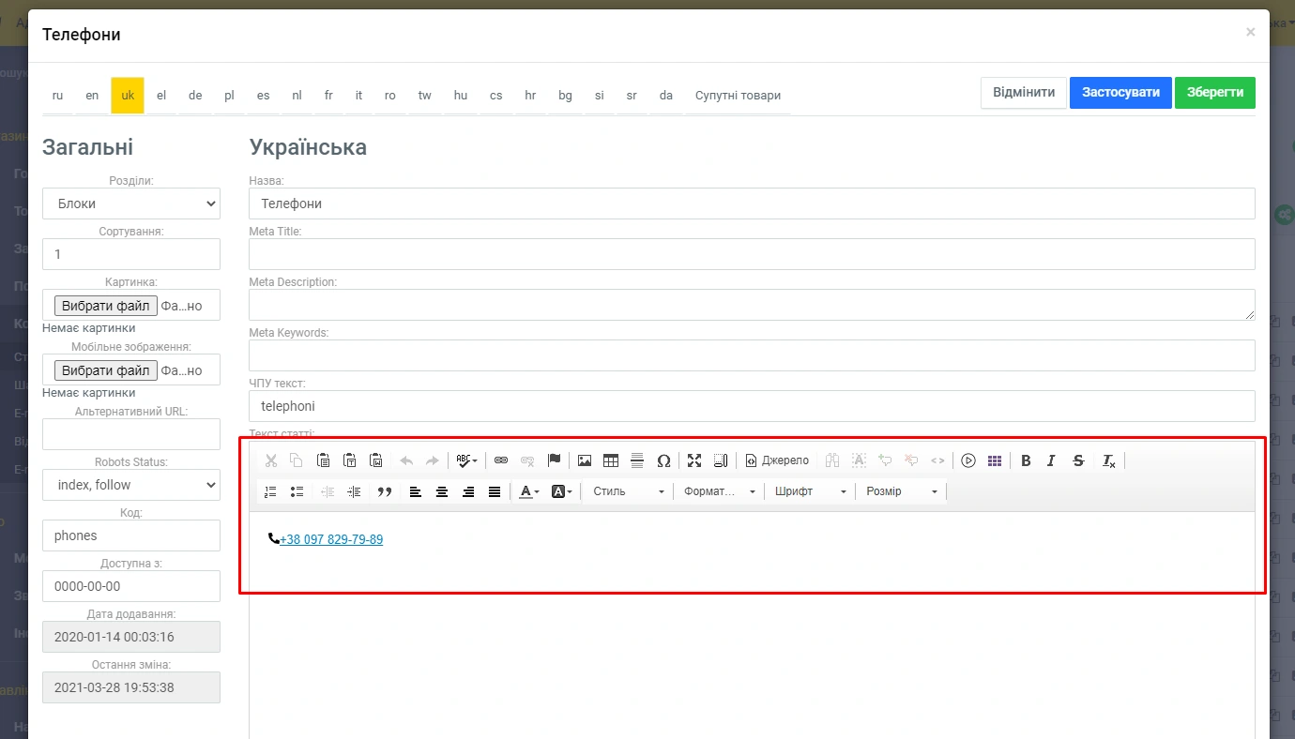This screenshot has width=1295, height=739.
Task: Insert an image via the editor toolbar
Action: (585, 460)
